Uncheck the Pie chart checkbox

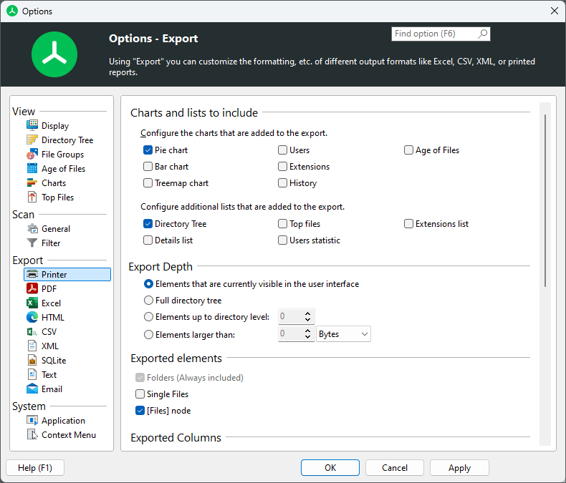(x=148, y=150)
